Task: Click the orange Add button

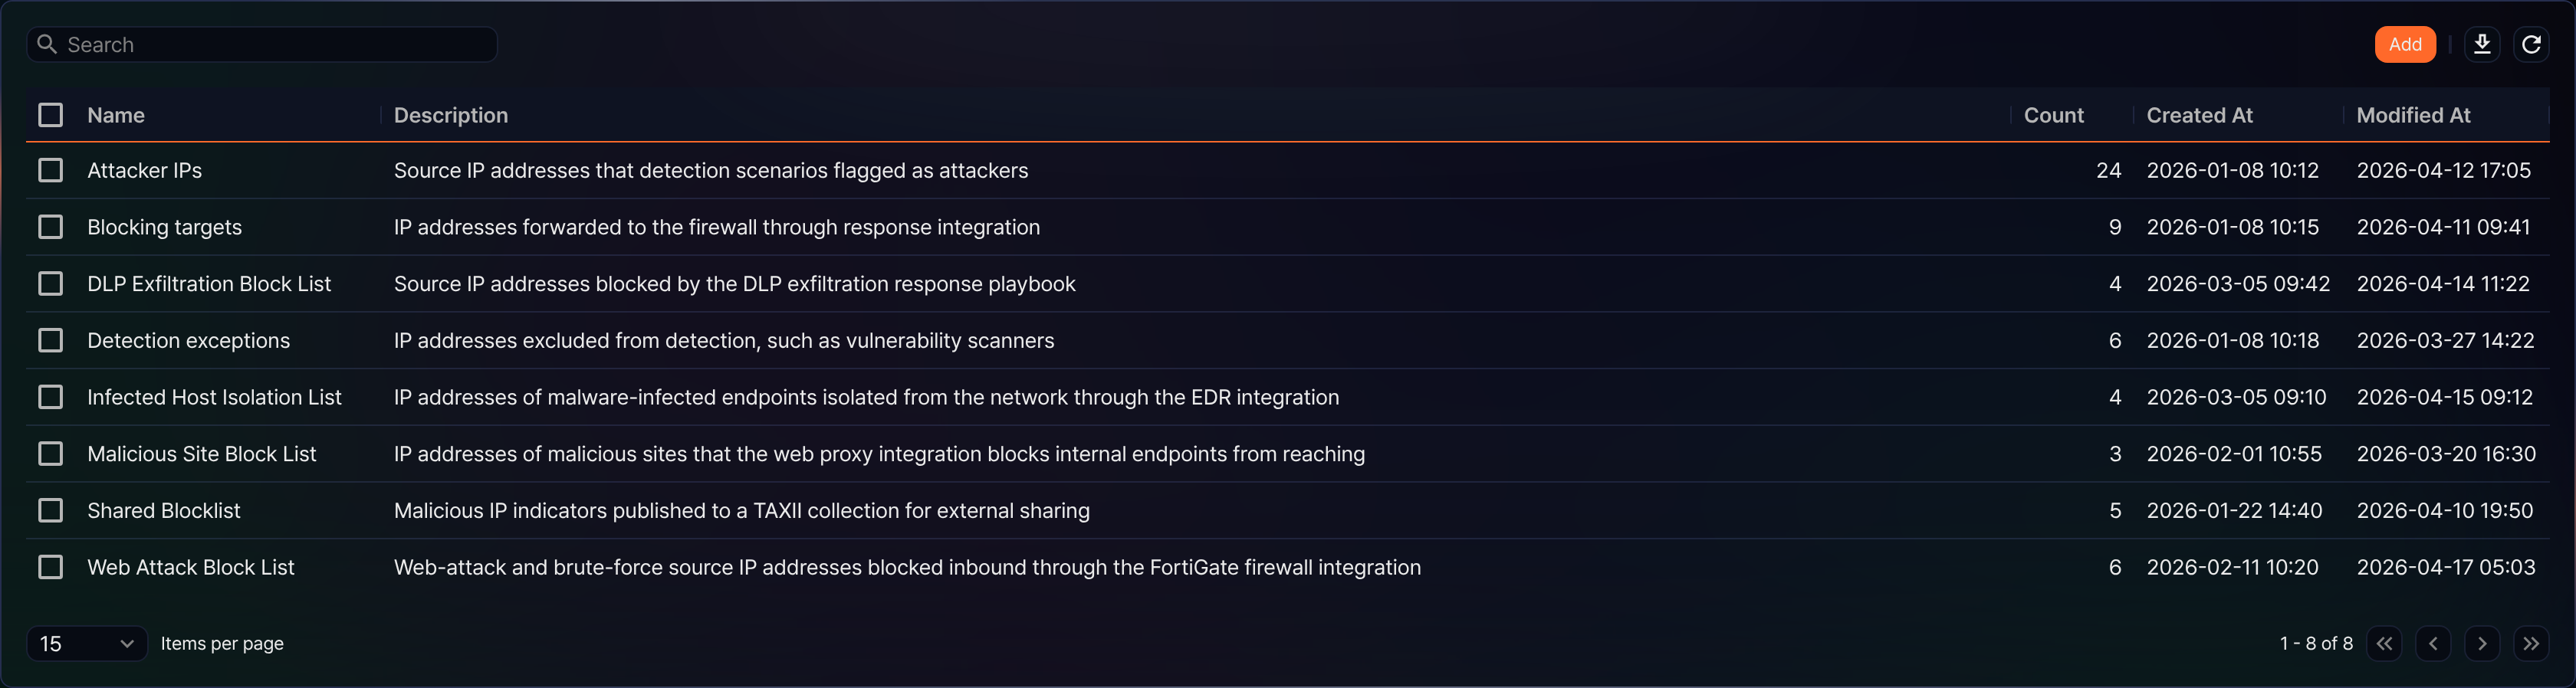Action: (x=2405, y=44)
